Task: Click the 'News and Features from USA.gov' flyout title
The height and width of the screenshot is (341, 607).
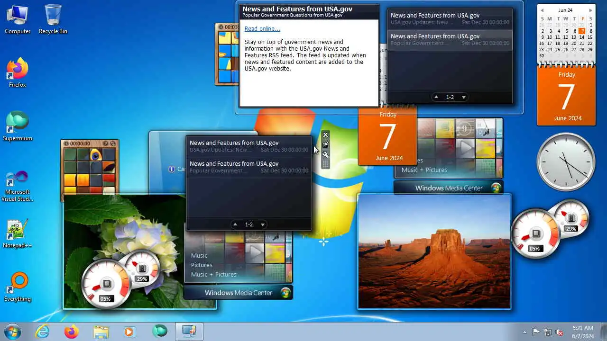Action: click(297, 9)
